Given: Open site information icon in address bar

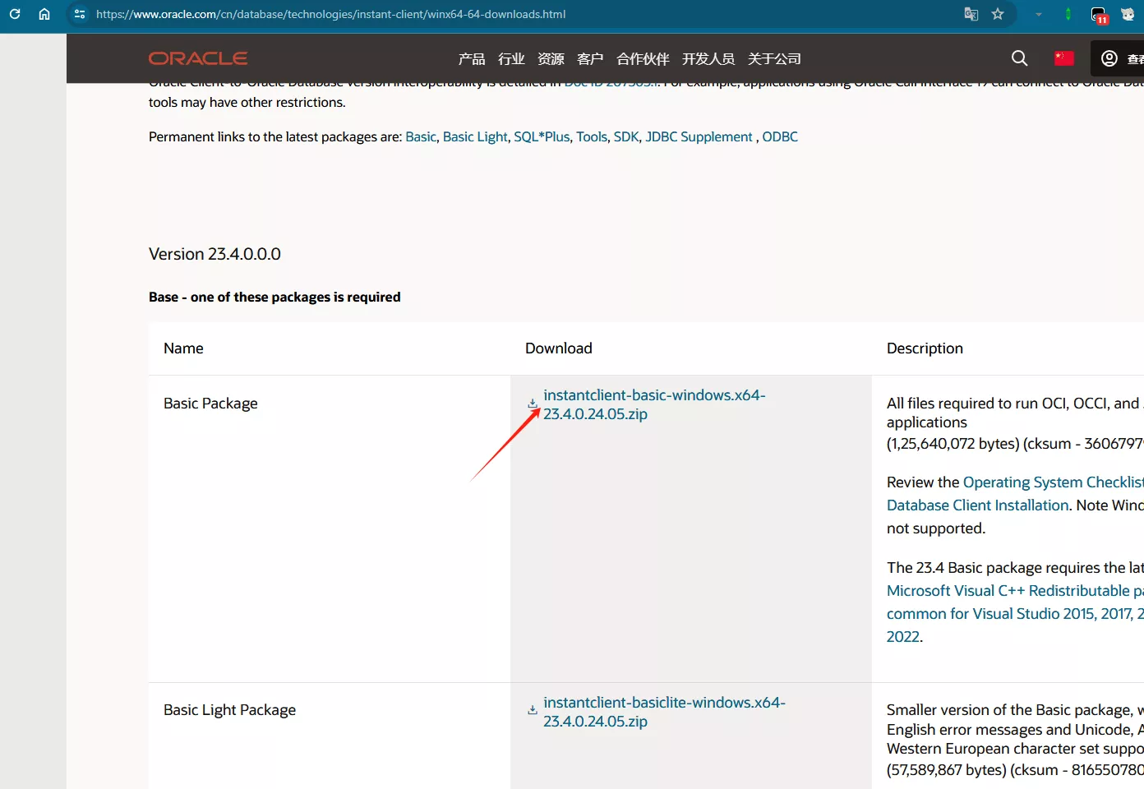Looking at the screenshot, I should 80,14.
